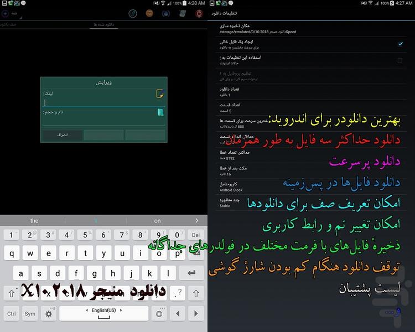Tap the 4:27 AM clock
The height and width of the screenshot is (332, 415).
(404, 3)
